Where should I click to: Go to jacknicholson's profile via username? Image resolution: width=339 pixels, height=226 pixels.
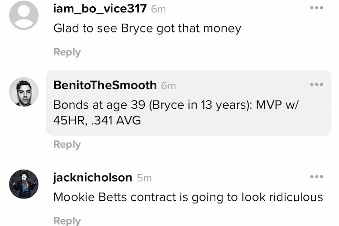pos(93,177)
